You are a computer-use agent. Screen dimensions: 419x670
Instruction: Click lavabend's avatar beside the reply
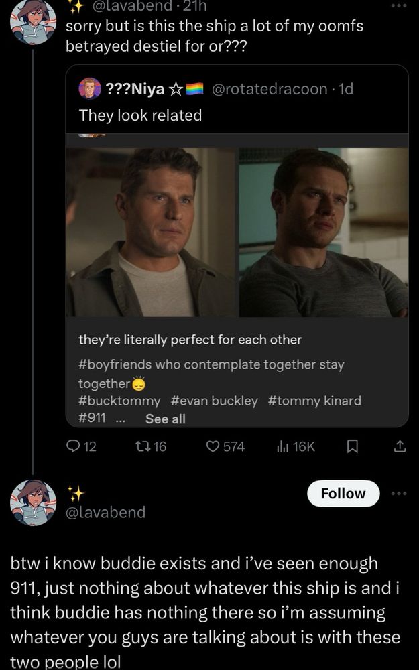[34, 503]
